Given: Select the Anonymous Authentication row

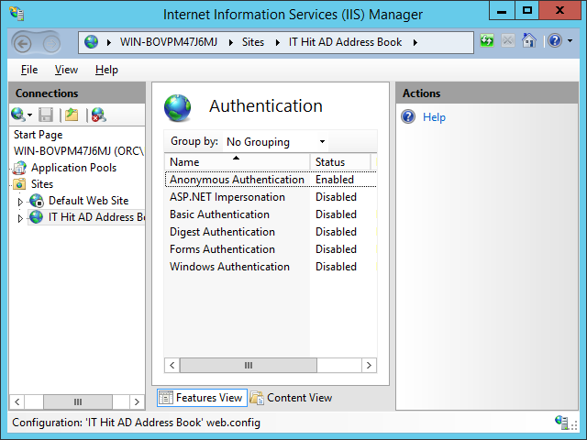Looking at the screenshot, I should coord(271,180).
